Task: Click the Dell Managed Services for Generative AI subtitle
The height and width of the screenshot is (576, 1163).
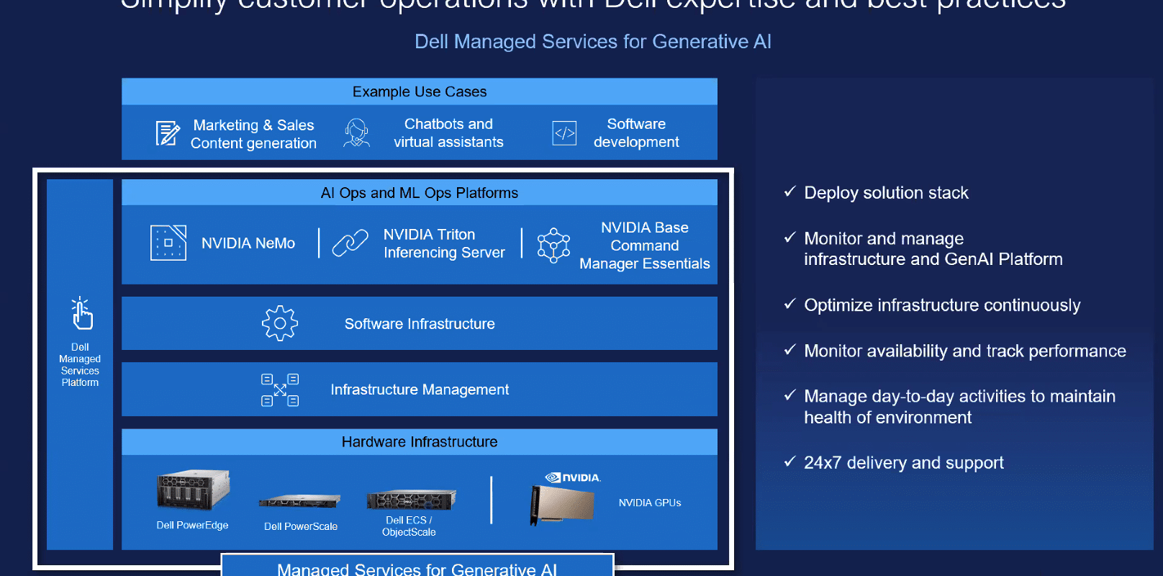Action: [593, 42]
